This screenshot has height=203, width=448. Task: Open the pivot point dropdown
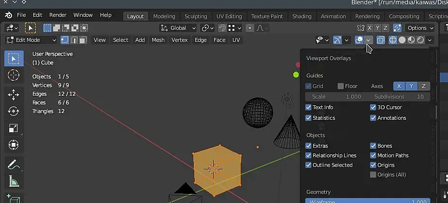[207, 28]
